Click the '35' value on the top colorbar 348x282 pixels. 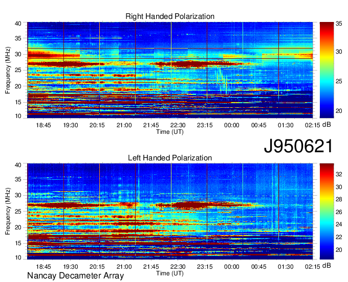pyautogui.click(x=339, y=24)
